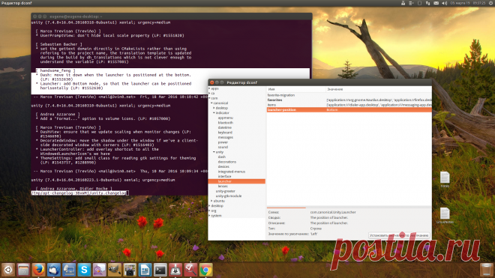This screenshot has height=278, width=495.
Task: Expand the org node in dconf tree
Action: [x=209, y=211]
